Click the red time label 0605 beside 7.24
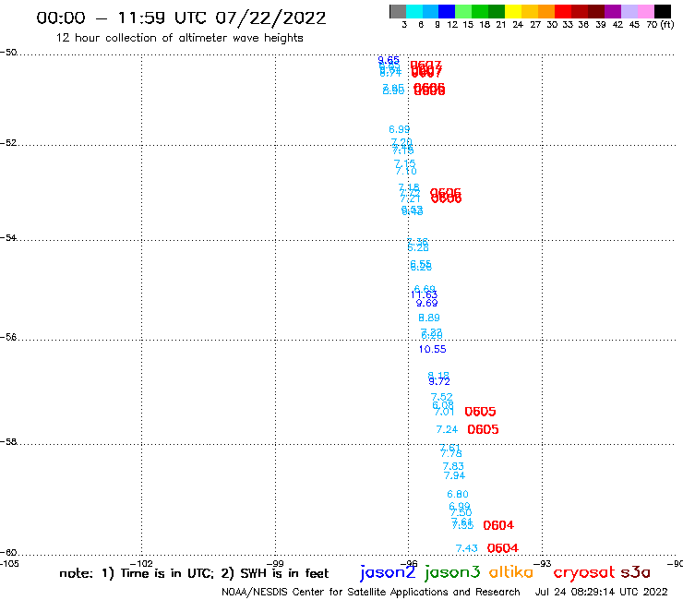 pos(483,429)
